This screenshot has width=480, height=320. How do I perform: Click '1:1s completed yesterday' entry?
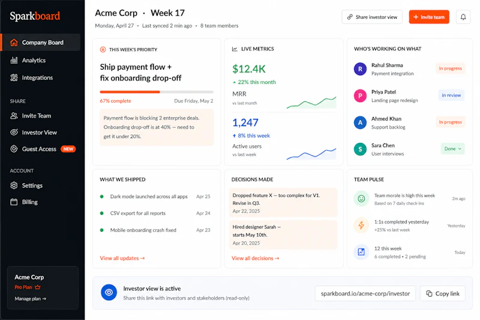tap(401, 222)
